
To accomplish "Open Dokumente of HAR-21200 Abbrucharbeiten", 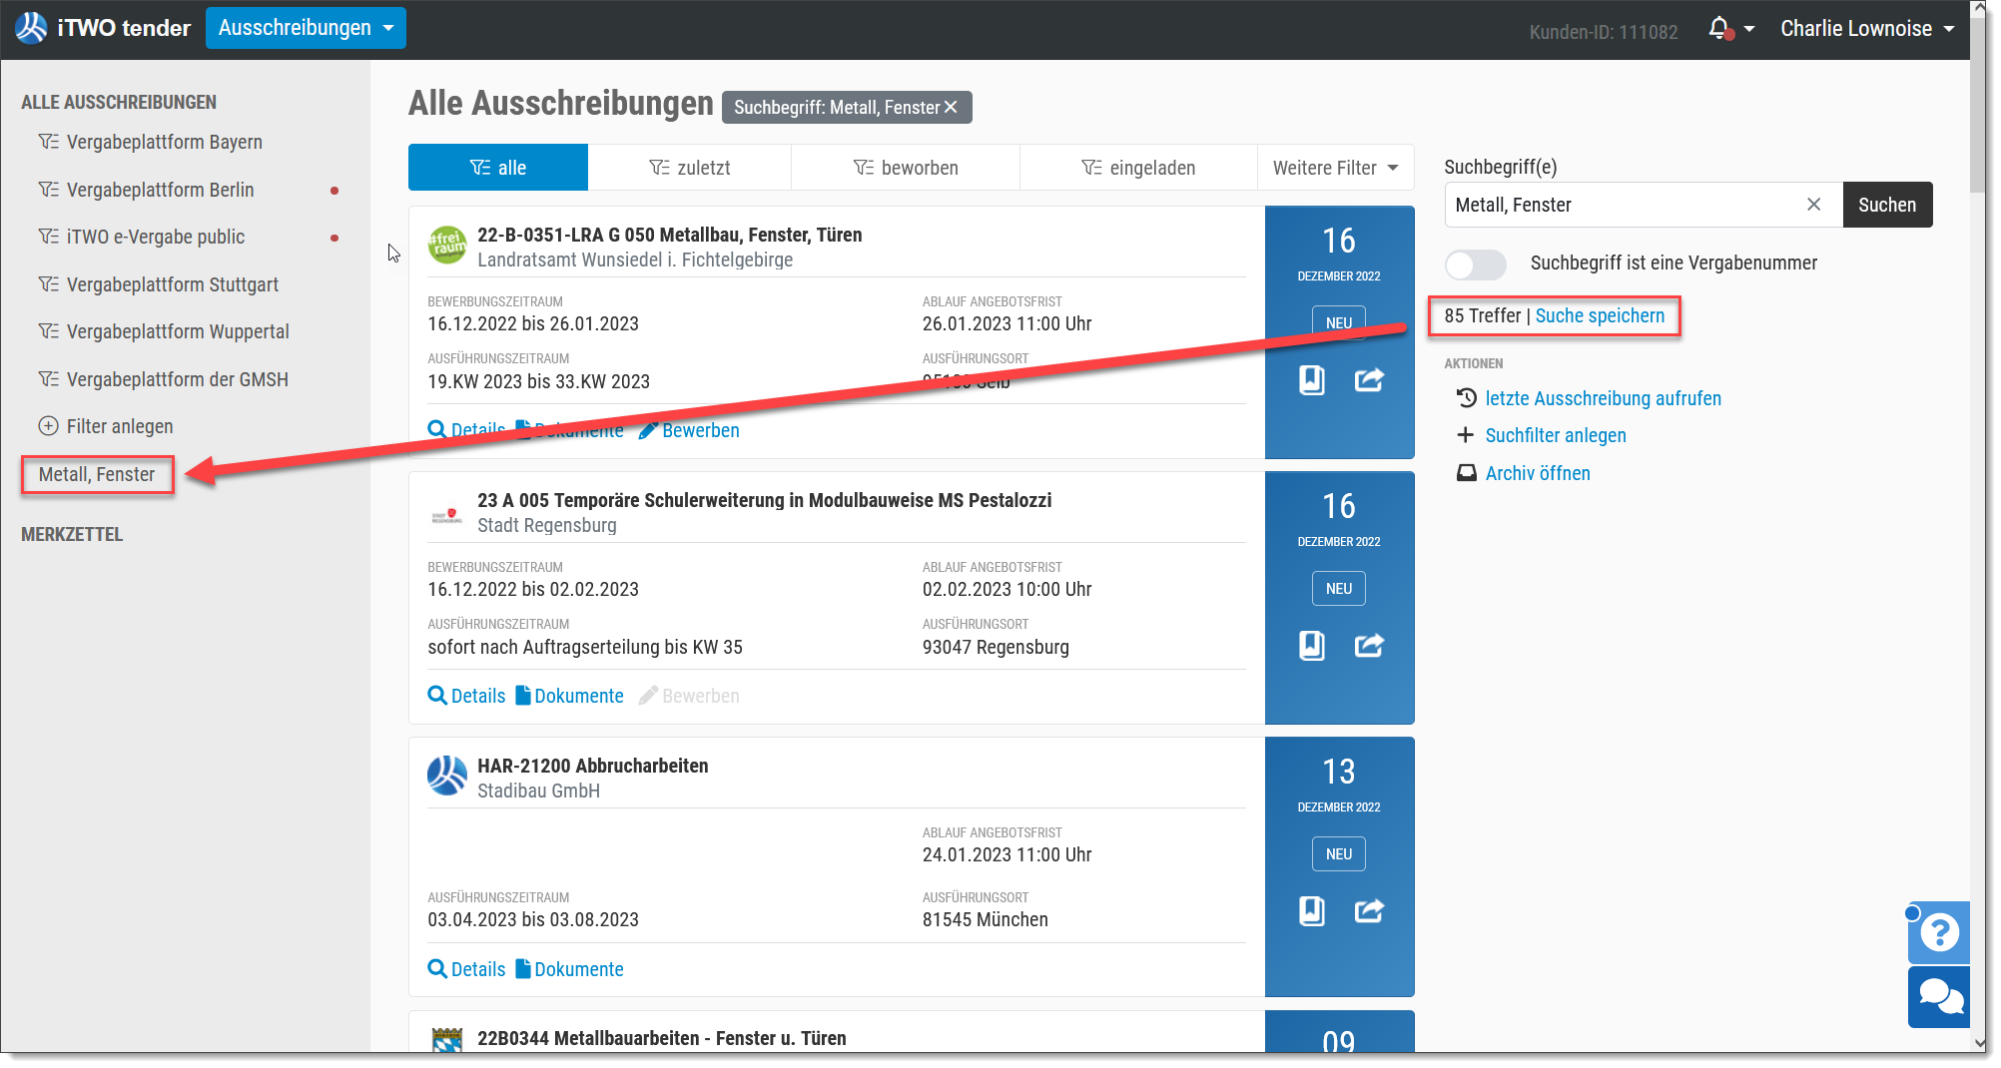I will click(570, 969).
